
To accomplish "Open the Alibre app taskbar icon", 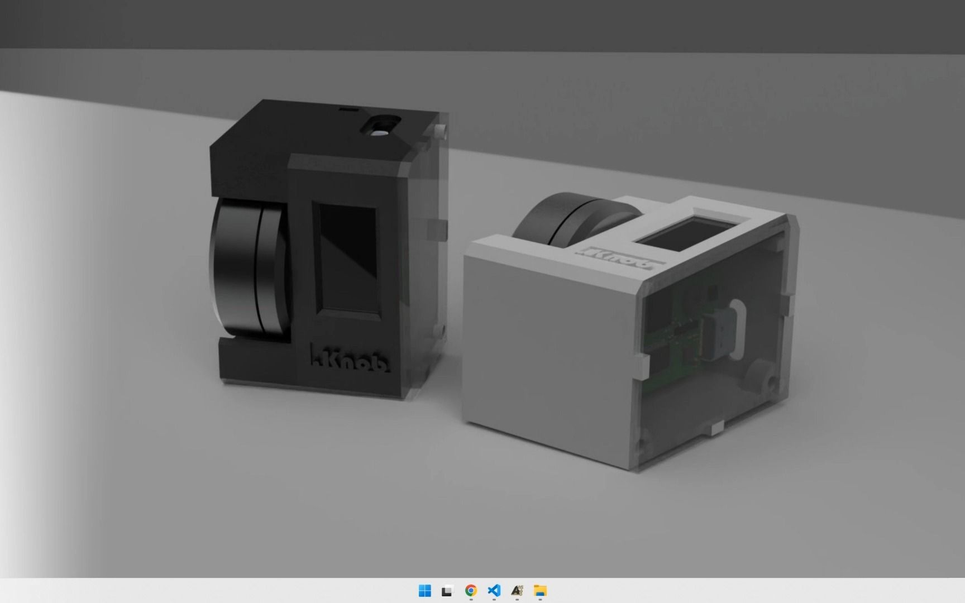I will point(517,590).
